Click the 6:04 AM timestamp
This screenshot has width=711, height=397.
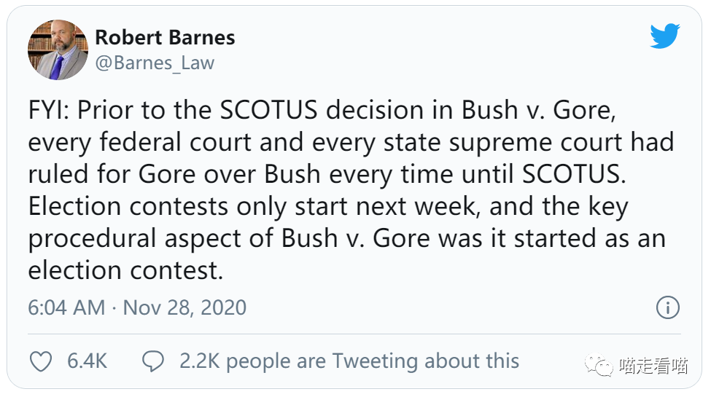66,307
